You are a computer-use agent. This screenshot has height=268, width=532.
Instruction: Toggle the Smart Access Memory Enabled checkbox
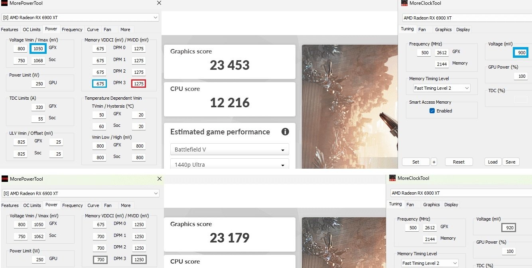click(432, 111)
